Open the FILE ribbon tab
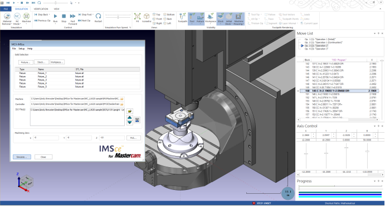The height and width of the screenshot is (206, 385). tap(6, 9)
